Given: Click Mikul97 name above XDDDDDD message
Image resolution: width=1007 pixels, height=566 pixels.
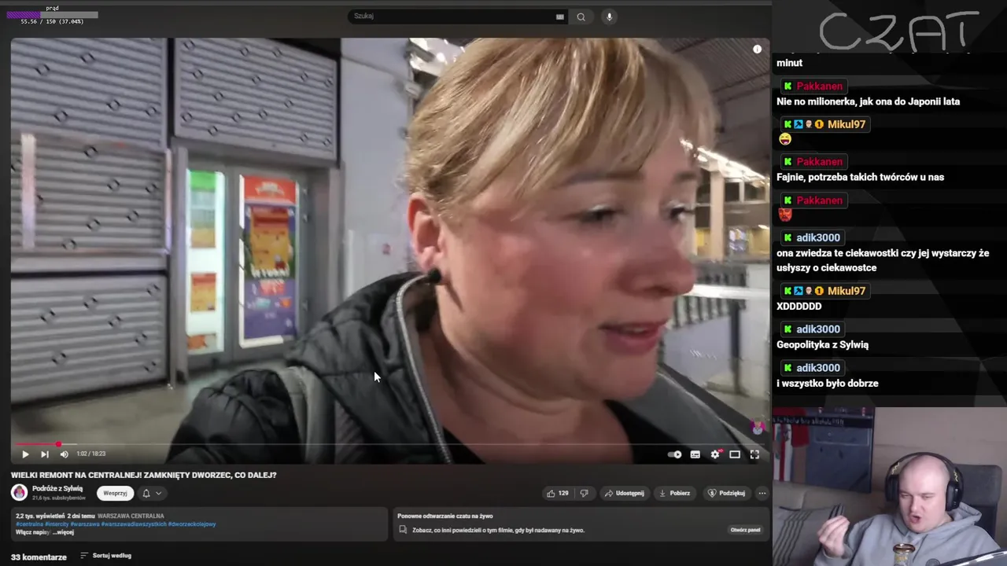Looking at the screenshot, I should (x=846, y=291).
